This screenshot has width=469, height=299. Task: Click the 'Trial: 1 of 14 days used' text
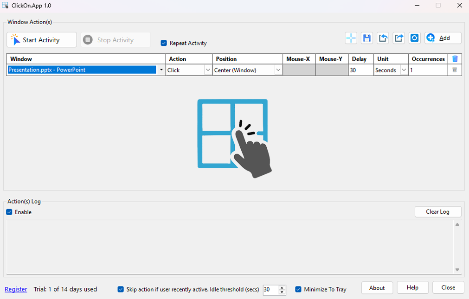[65, 289]
